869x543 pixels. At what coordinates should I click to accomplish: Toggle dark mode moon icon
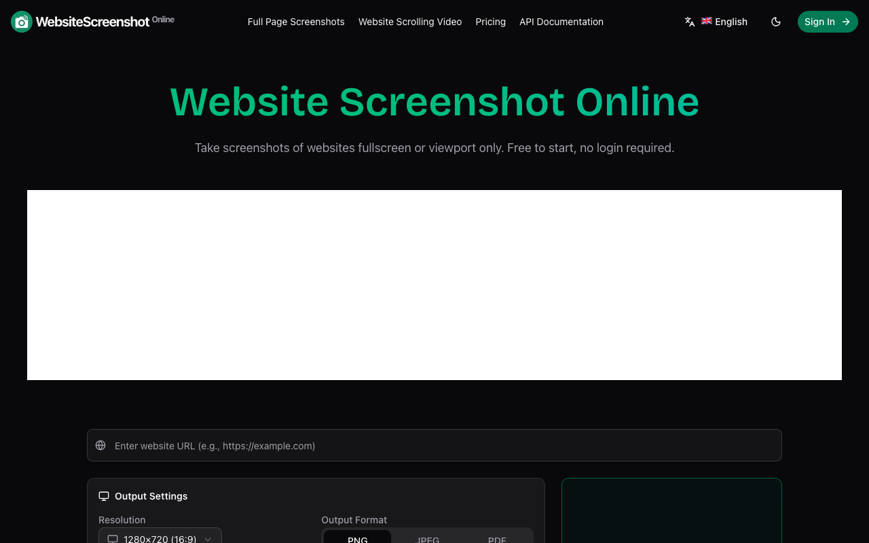coord(776,22)
